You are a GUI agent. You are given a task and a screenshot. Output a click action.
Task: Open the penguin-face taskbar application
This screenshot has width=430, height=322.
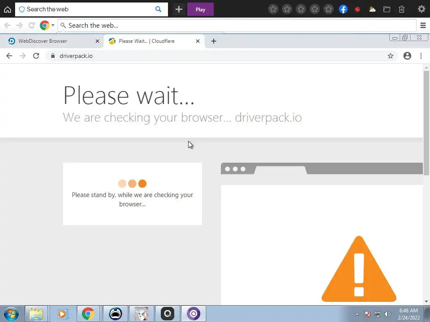[x=115, y=314]
